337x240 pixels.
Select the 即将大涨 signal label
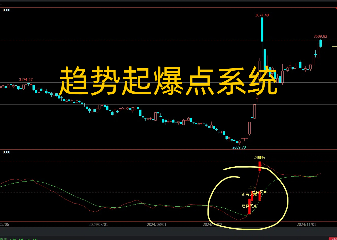[x=249, y=194]
